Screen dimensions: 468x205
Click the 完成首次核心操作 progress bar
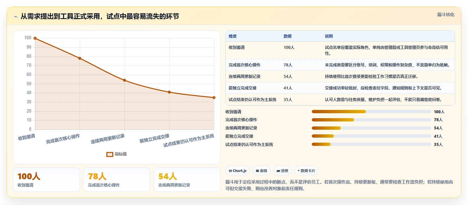tap(372, 120)
